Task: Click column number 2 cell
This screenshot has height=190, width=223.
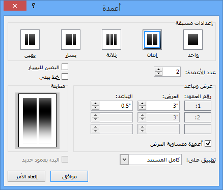Action: pos(198,117)
